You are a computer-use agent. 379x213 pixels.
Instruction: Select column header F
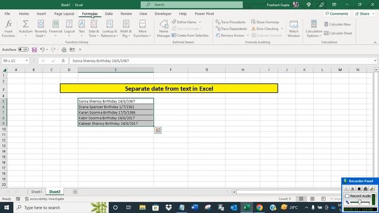coord(171,70)
